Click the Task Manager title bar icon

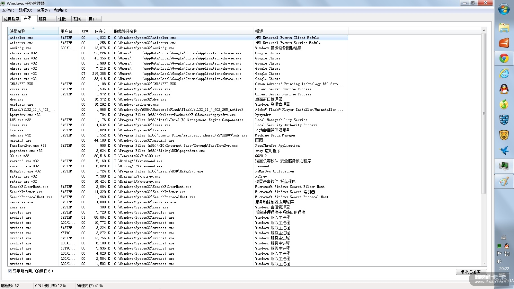(x=3, y=3)
